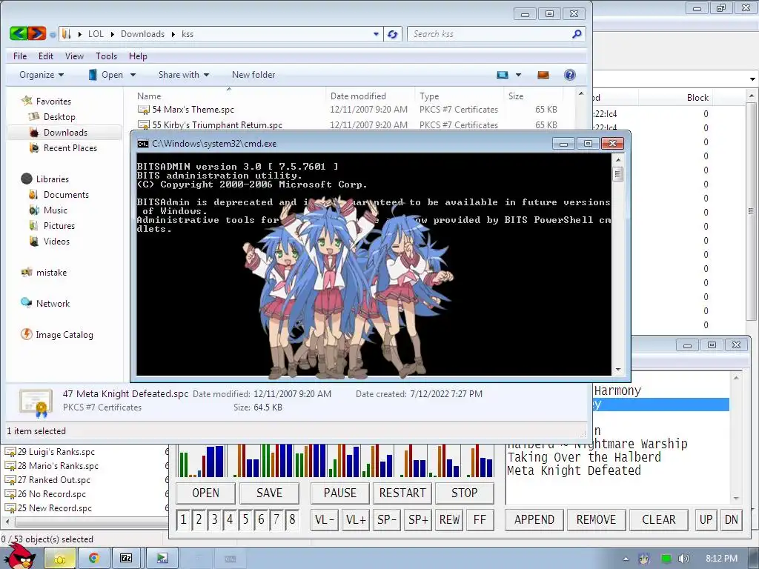This screenshot has height=569, width=759.
Task: Restart the track with RESTART
Action: click(x=402, y=493)
